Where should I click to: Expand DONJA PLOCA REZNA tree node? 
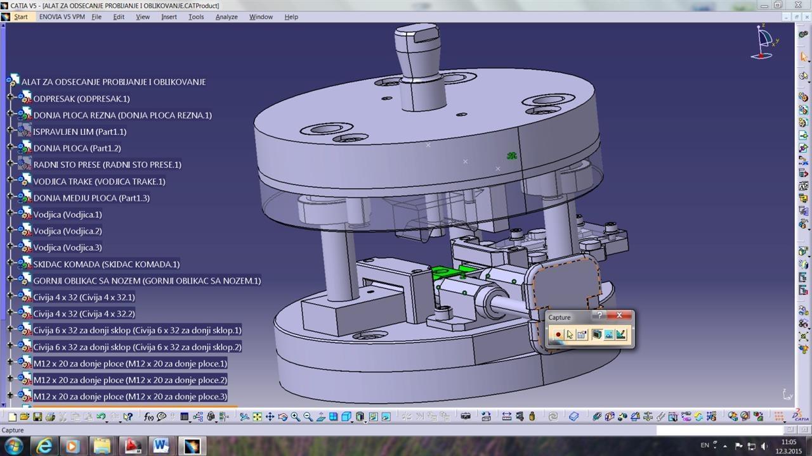pyautogui.click(x=10, y=114)
